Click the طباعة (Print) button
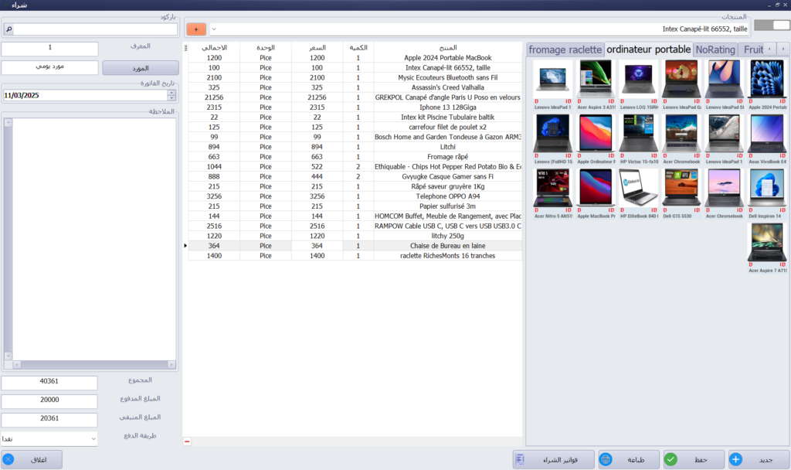 point(629,459)
